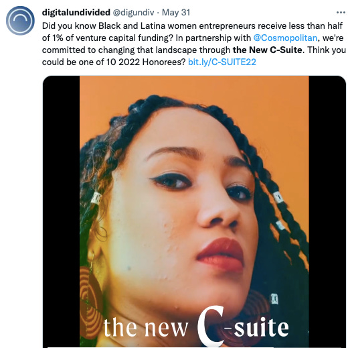Viewport: 348px width, 348px height.
Task: Follow the bit.ly/C-SUITE22 link
Action: (222, 62)
